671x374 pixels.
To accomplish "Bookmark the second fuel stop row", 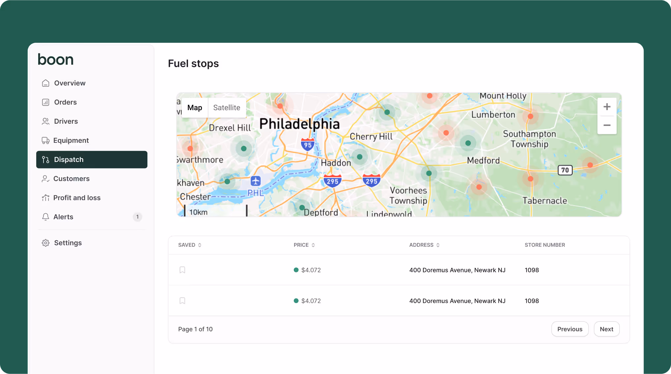I will 182,301.
